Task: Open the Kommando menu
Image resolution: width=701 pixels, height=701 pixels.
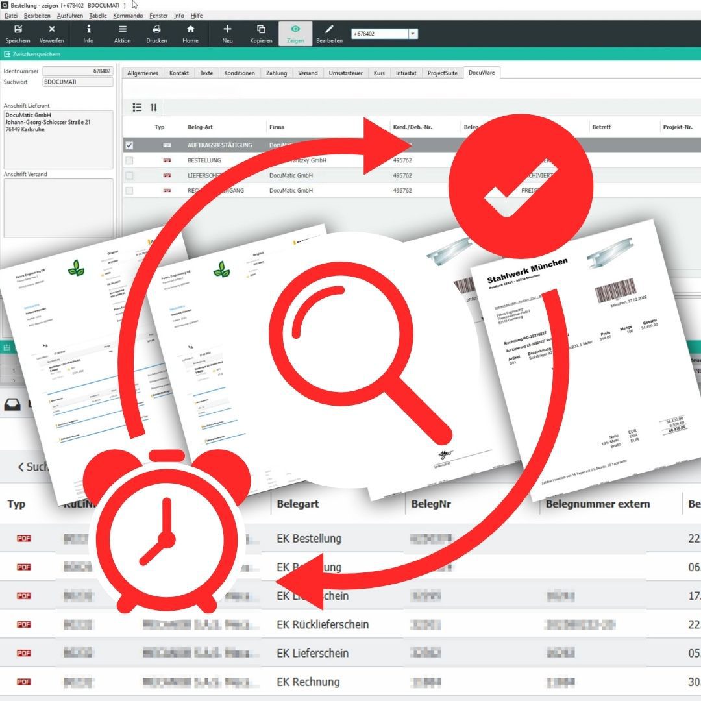Action: click(x=128, y=15)
